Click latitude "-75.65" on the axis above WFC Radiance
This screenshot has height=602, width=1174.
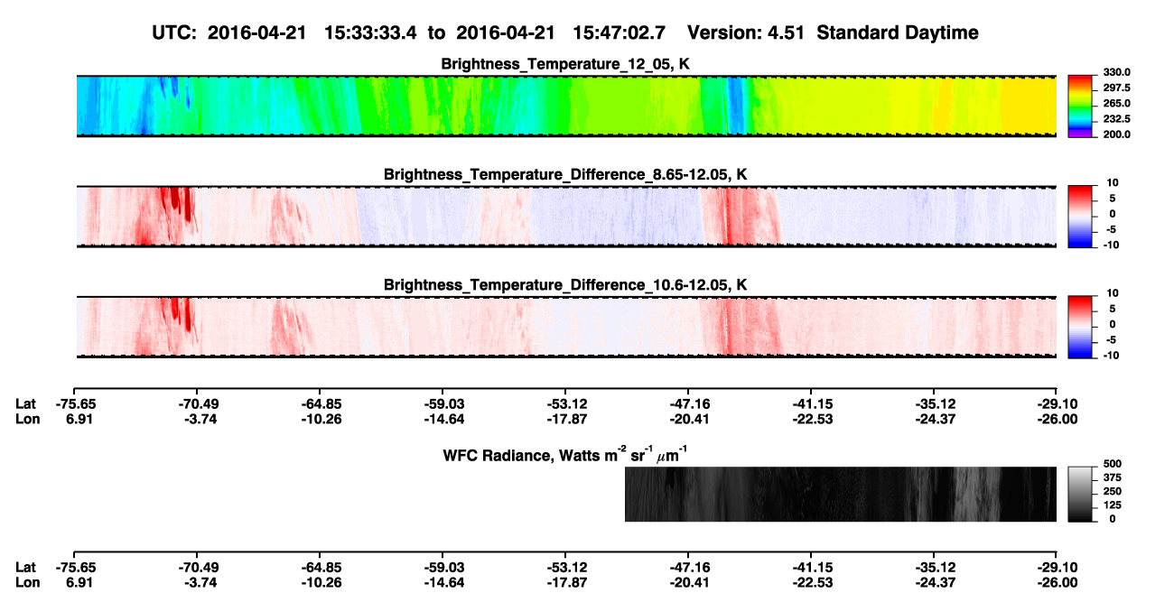click(x=75, y=404)
